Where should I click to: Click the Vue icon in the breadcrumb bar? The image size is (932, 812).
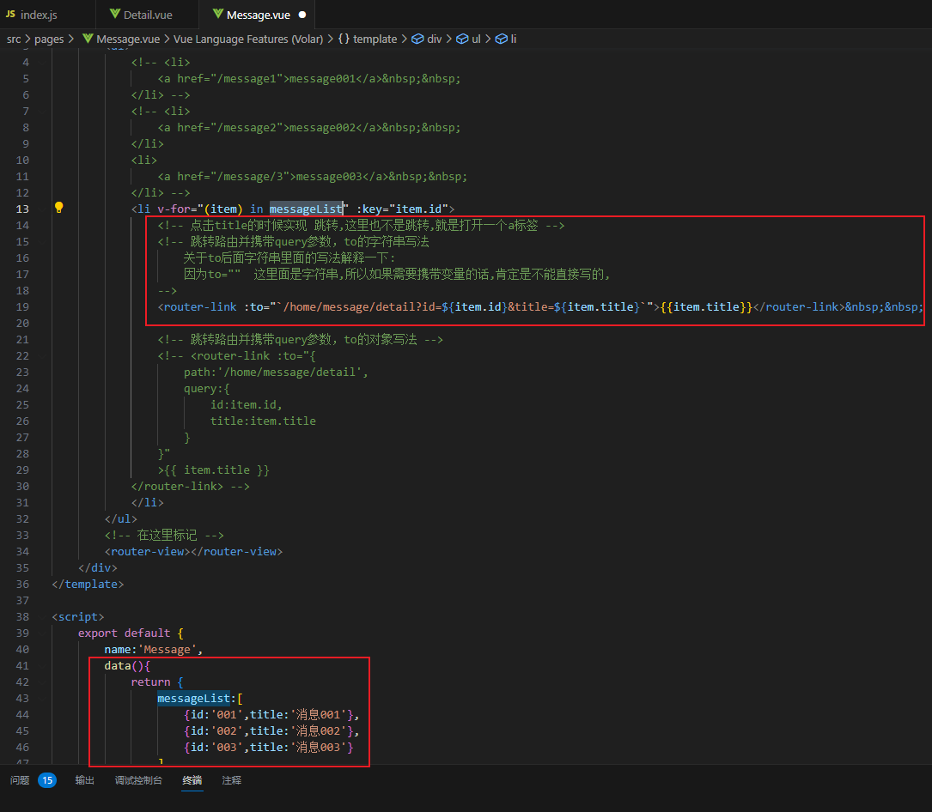click(87, 39)
